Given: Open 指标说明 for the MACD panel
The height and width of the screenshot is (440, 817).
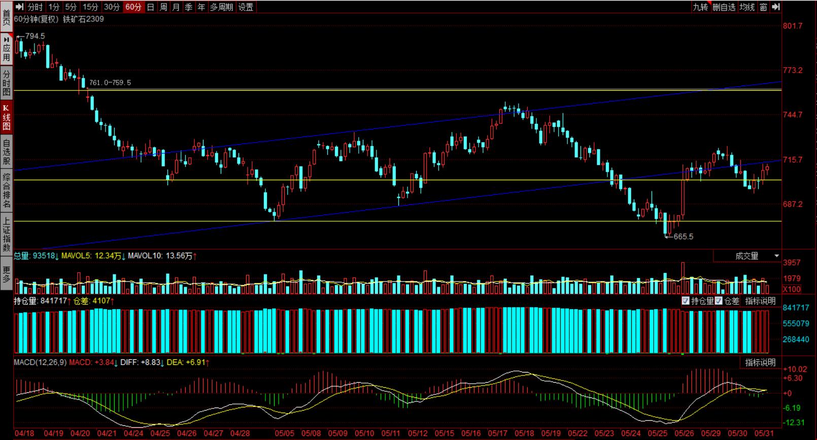Looking at the screenshot, I should click(x=760, y=362).
